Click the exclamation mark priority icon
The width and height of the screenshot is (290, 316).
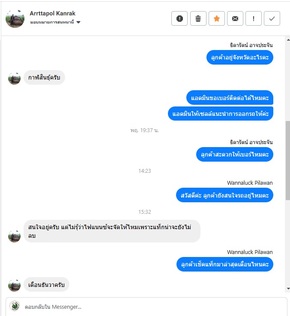(254, 18)
